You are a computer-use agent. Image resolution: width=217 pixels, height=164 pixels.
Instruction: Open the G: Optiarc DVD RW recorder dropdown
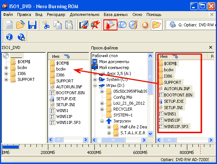[x=191, y=25]
